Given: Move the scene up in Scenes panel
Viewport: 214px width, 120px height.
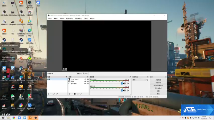Looking at the screenshot, I should tap(54, 94).
